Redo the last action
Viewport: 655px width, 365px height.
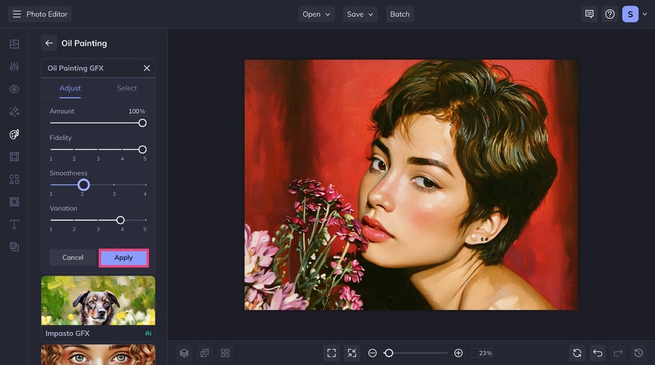click(x=618, y=353)
